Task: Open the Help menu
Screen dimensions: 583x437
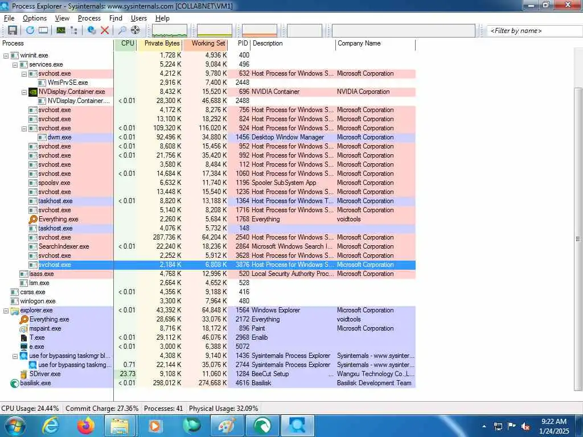Action: tap(162, 18)
